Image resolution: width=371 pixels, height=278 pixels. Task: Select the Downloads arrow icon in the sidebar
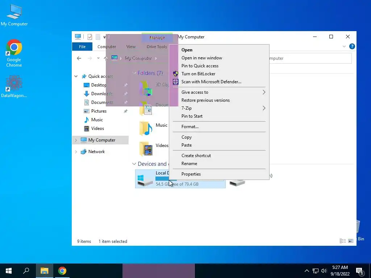[x=87, y=94]
